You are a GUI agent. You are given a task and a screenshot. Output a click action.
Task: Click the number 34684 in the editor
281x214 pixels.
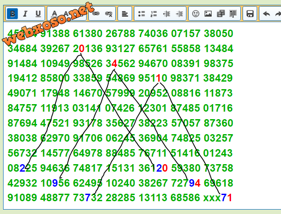[x=22, y=49]
